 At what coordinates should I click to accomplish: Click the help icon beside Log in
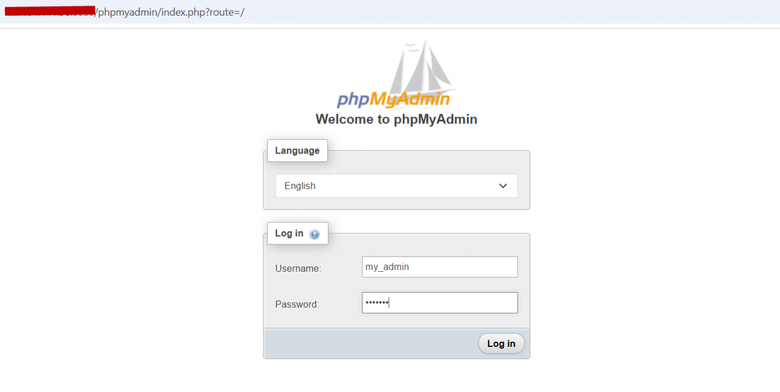click(314, 235)
